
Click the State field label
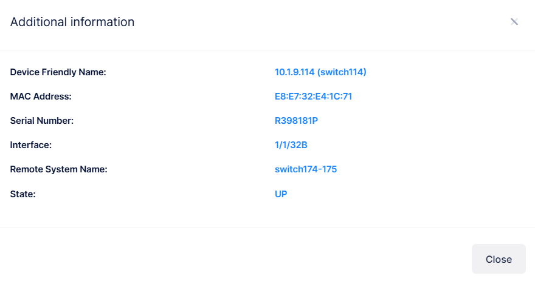pyautogui.click(x=23, y=194)
